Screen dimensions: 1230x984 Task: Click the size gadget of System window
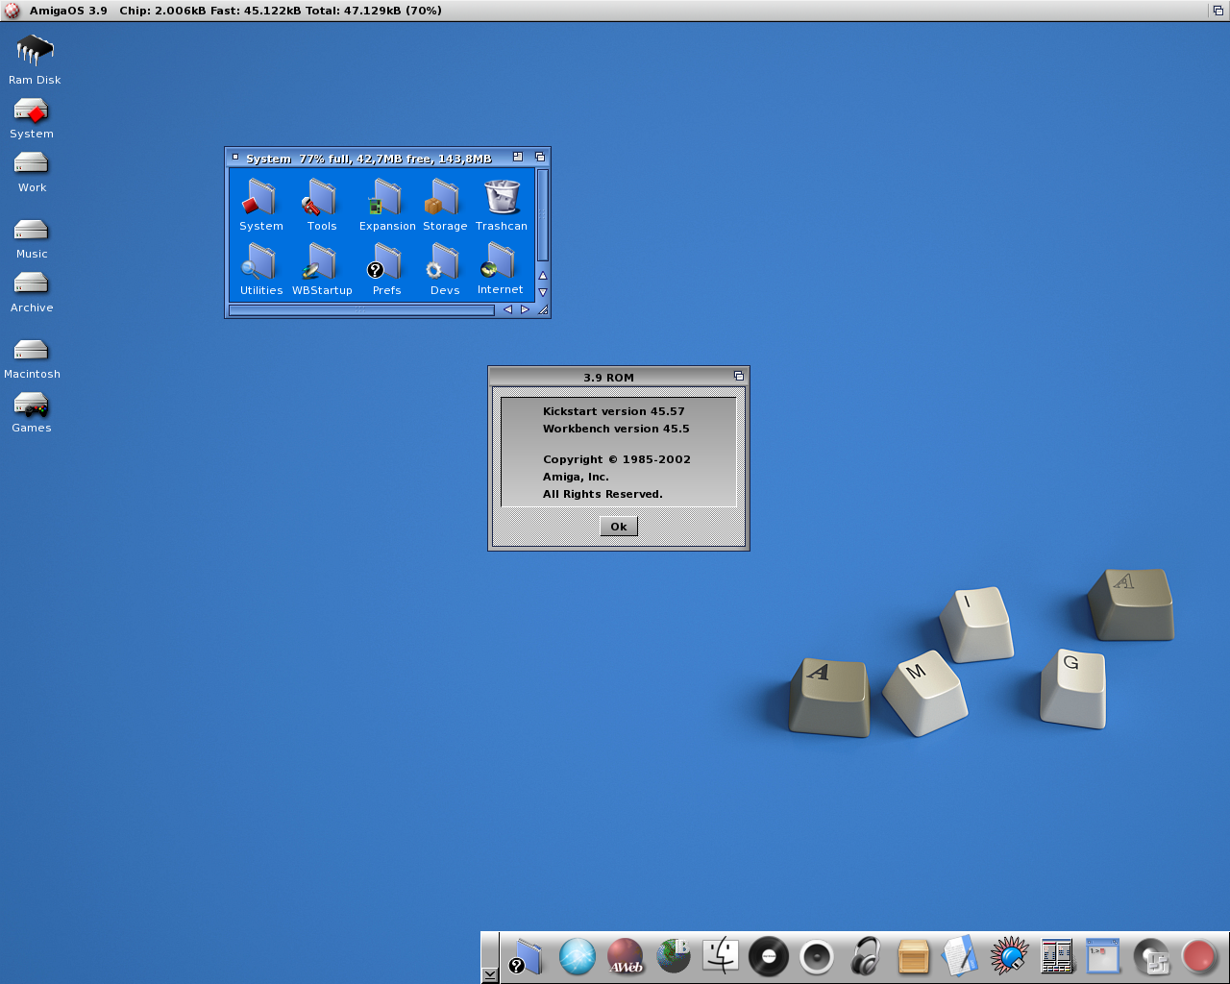(543, 309)
